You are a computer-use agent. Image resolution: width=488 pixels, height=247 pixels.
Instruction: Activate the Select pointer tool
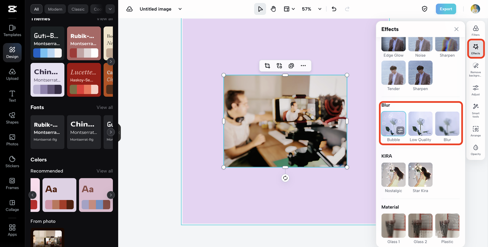tap(260, 9)
